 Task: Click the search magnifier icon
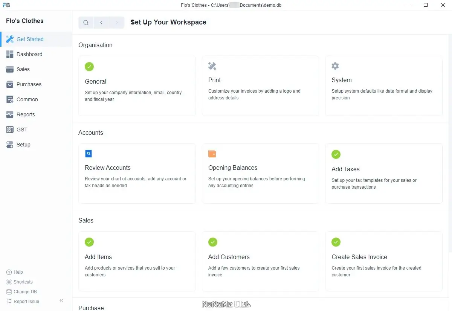(86, 23)
